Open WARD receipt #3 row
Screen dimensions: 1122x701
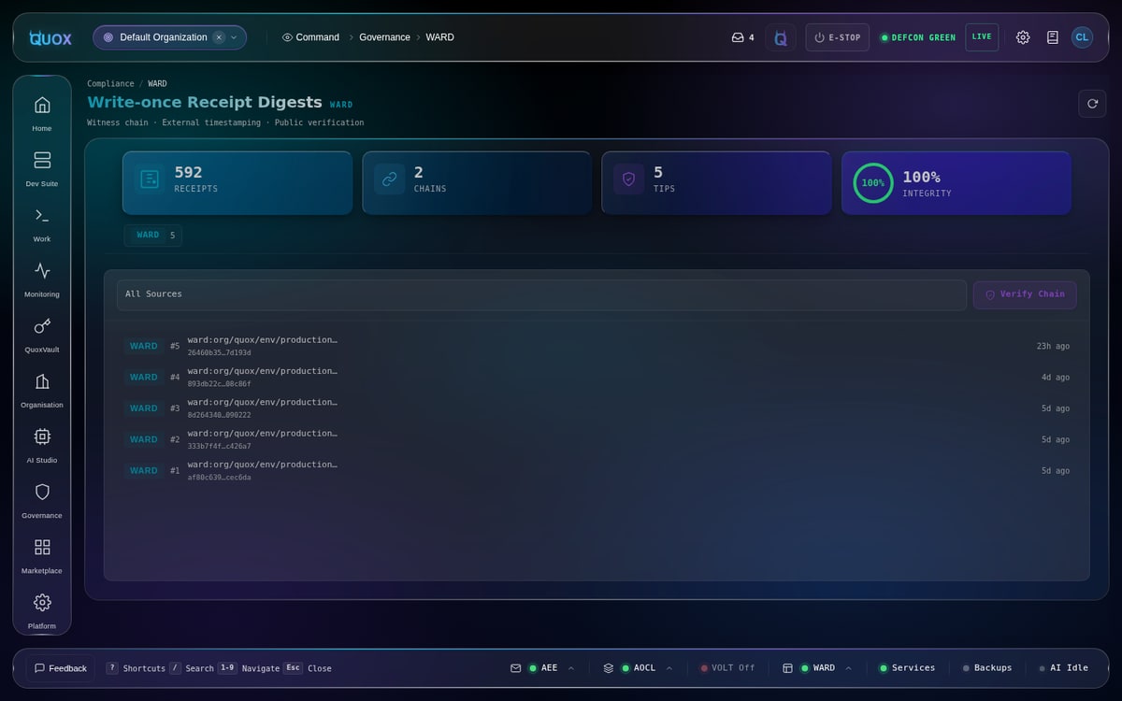point(597,408)
